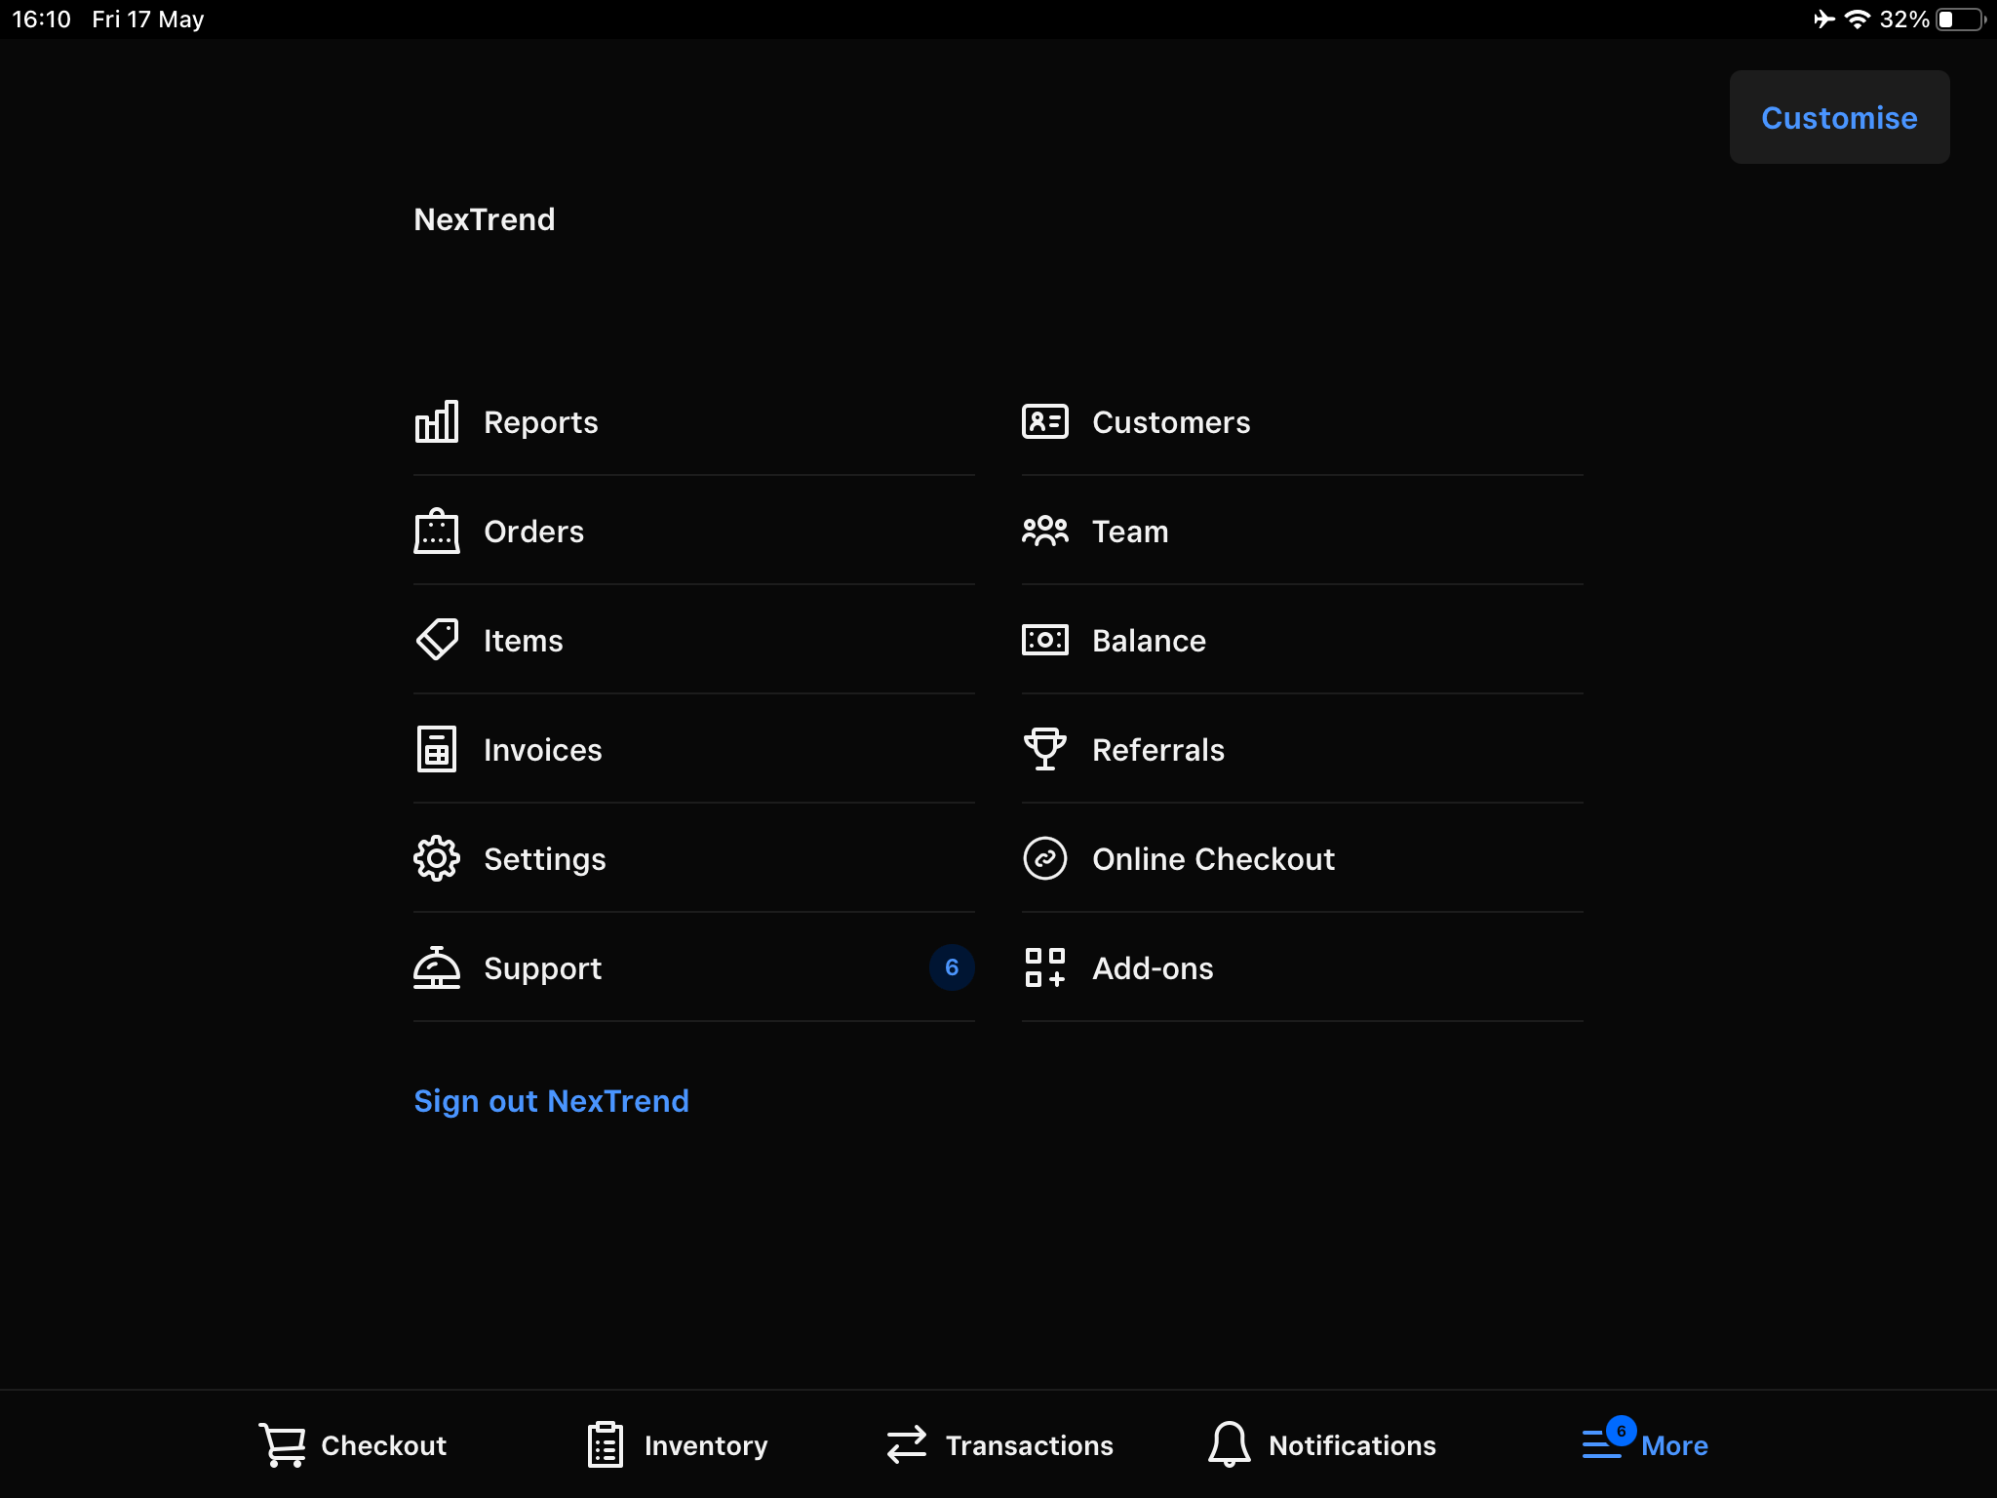The image size is (1997, 1498).
Task: Tap the Support notification badge showing 6
Action: [952, 967]
